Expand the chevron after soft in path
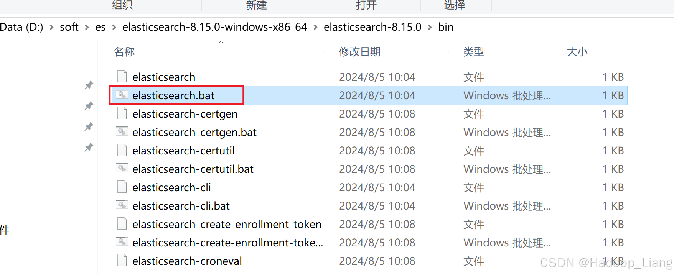The width and height of the screenshot is (674, 274). pyautogui.click(x=87, y=27)
